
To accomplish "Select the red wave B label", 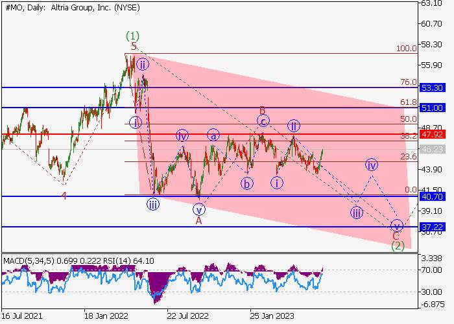I will tap(262, 110).
